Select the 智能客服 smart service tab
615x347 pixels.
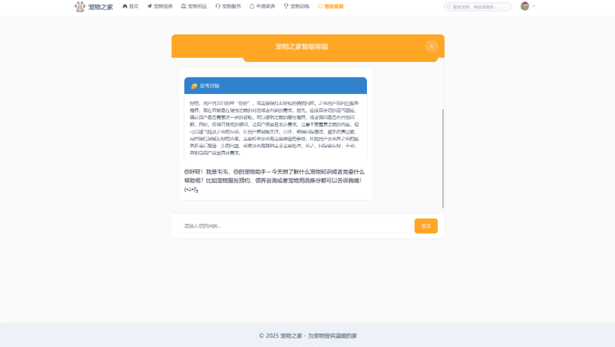coord(331,6)
